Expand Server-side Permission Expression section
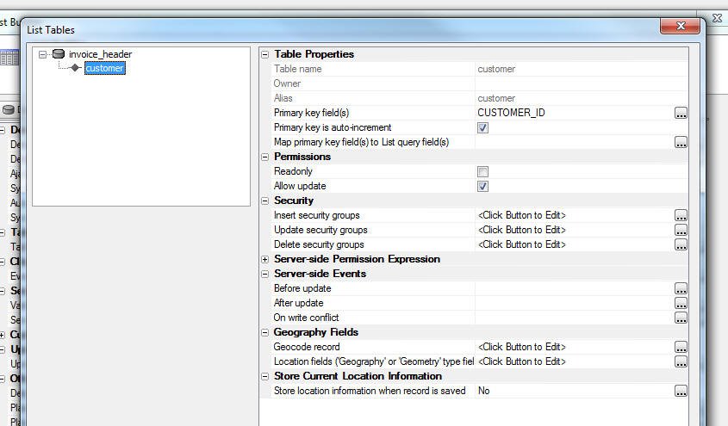 pyautogui.click(x=265, y=259)
